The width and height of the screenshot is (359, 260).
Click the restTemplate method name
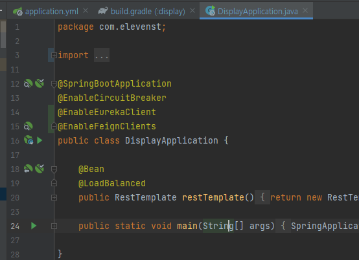click(213, 198)
